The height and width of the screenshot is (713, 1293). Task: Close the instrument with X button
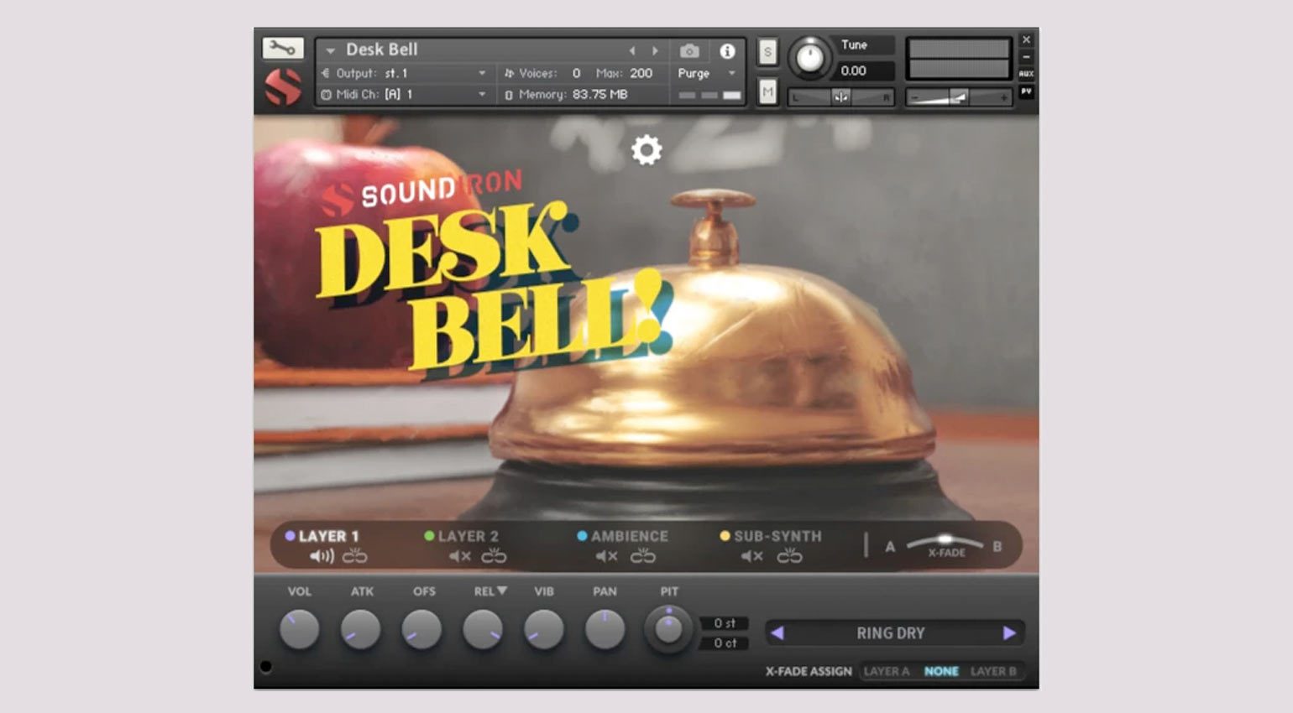(1026, 39)
